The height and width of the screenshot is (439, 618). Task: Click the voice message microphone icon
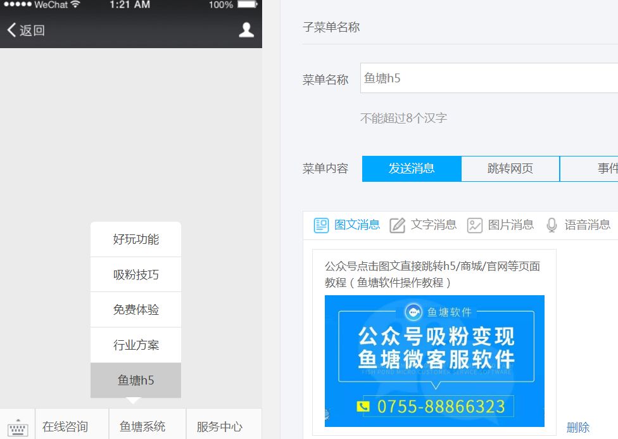pyautogui.click(x=552, y=226)
